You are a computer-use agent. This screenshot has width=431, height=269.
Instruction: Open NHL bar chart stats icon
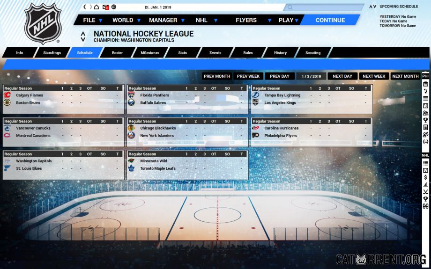point(425,184)
